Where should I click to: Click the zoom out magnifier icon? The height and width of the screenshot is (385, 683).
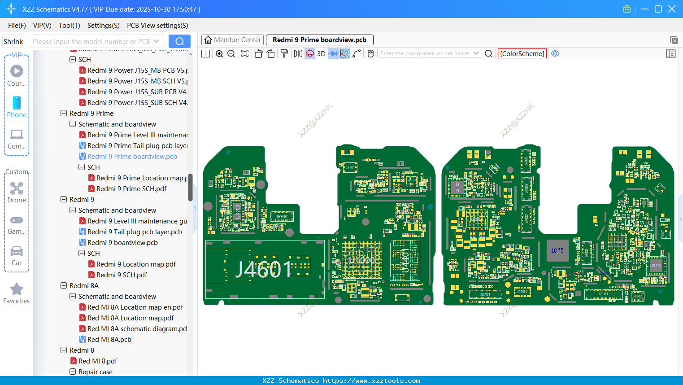pyautogui.click(x=231, y=54)
